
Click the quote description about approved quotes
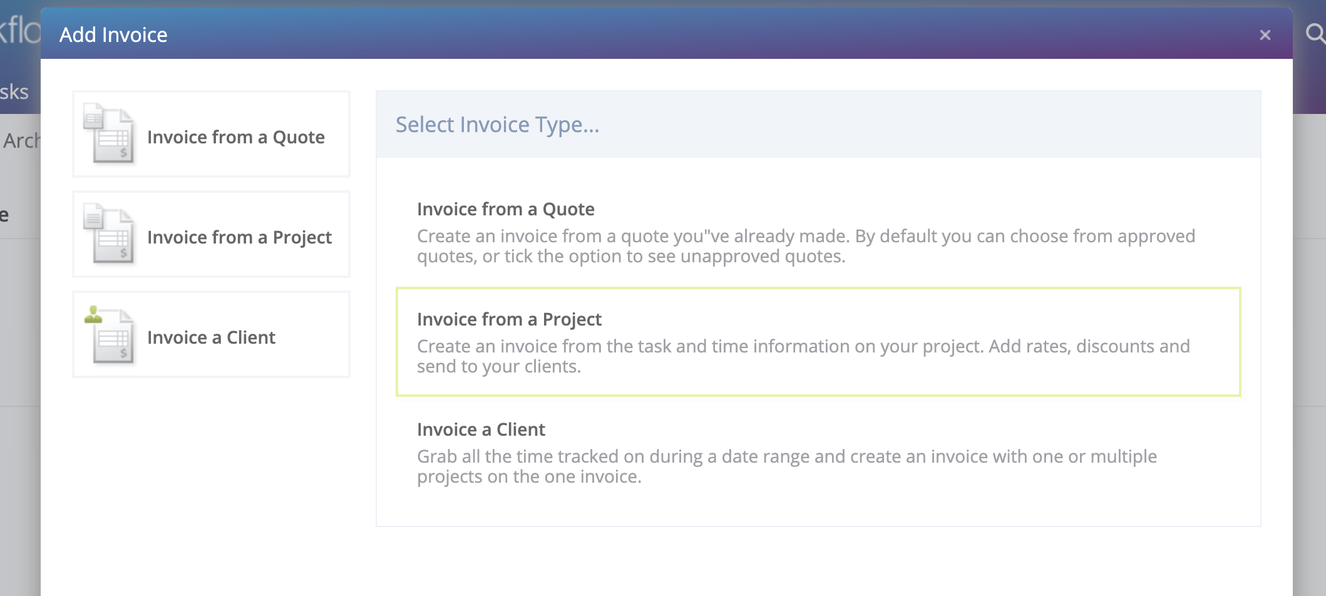tap(806, 246)
